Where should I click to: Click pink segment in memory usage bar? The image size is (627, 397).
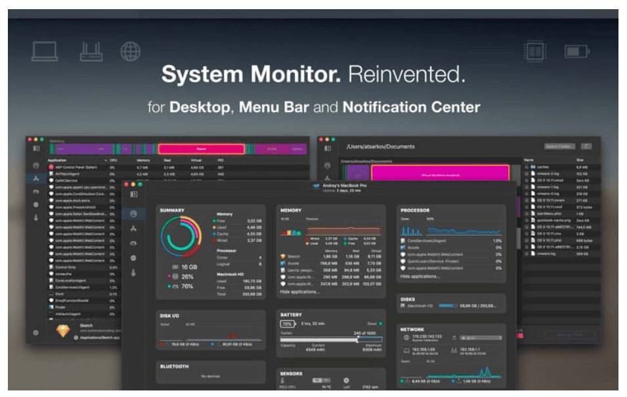click(202, 149)
